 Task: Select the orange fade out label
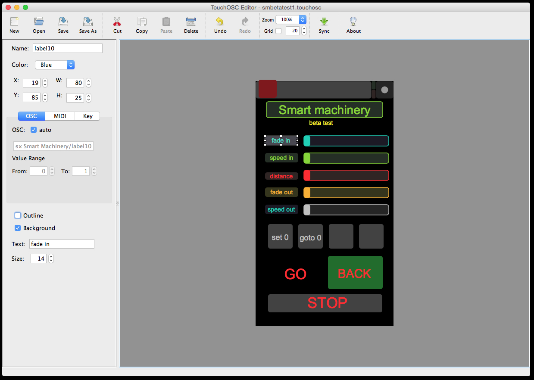click(x=281, y=192)
